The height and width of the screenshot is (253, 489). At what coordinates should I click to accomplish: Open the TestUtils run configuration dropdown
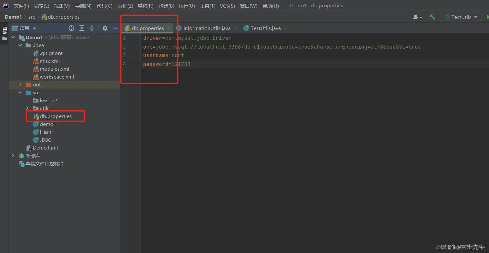(x=461, y=17)
